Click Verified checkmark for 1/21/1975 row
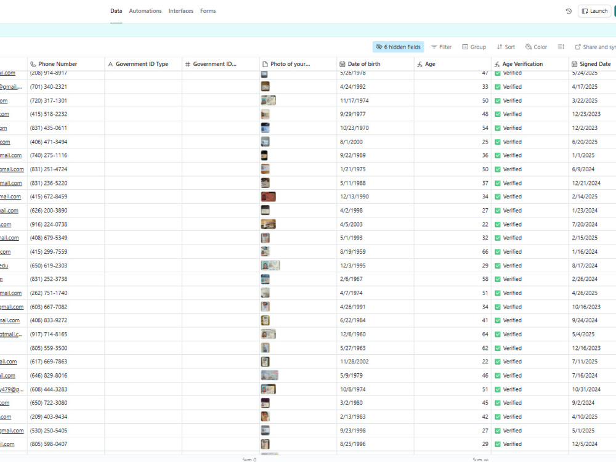The height and width of the screenshot is (462, 616). 498,169
